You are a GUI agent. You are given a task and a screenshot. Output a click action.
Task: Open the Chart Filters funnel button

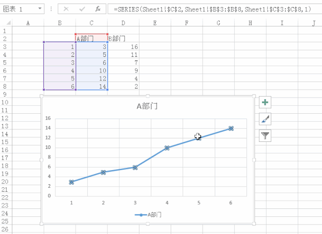pyautogui.click(x=265, y=135)
